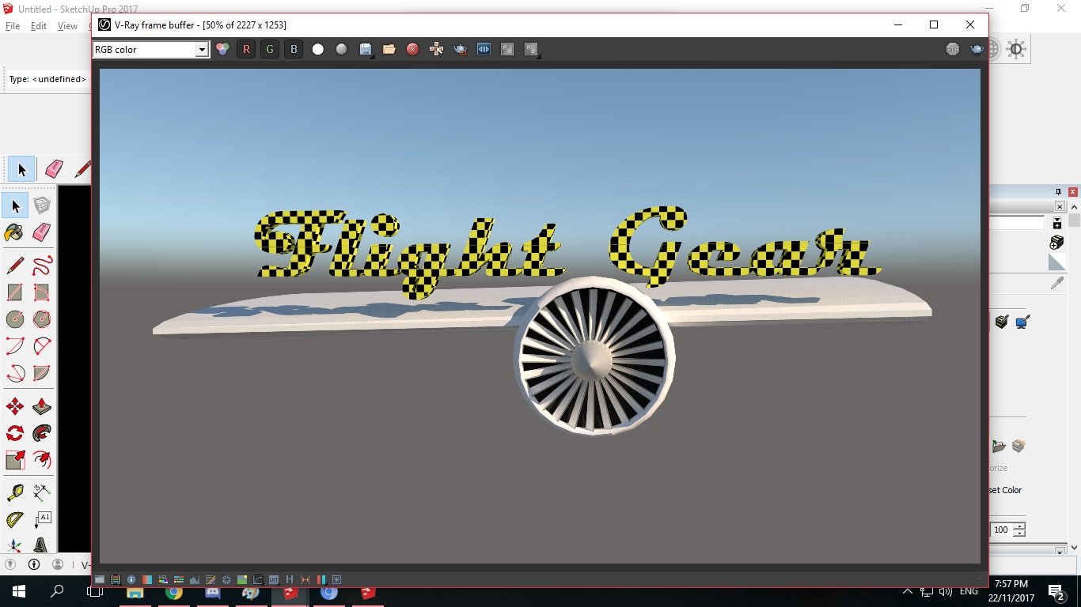This screenshot has height=607, width=1081.
Task: Pick the Eraser tool in large toolset
Action: point(42,232)
